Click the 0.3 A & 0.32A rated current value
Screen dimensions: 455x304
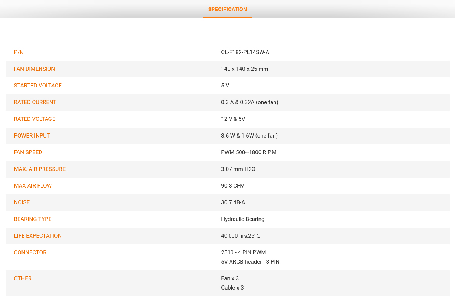250,102
